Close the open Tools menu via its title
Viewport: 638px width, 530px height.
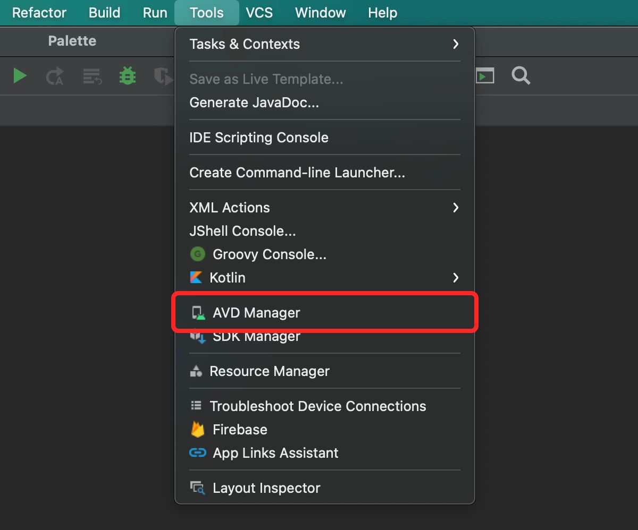(206, 13)
